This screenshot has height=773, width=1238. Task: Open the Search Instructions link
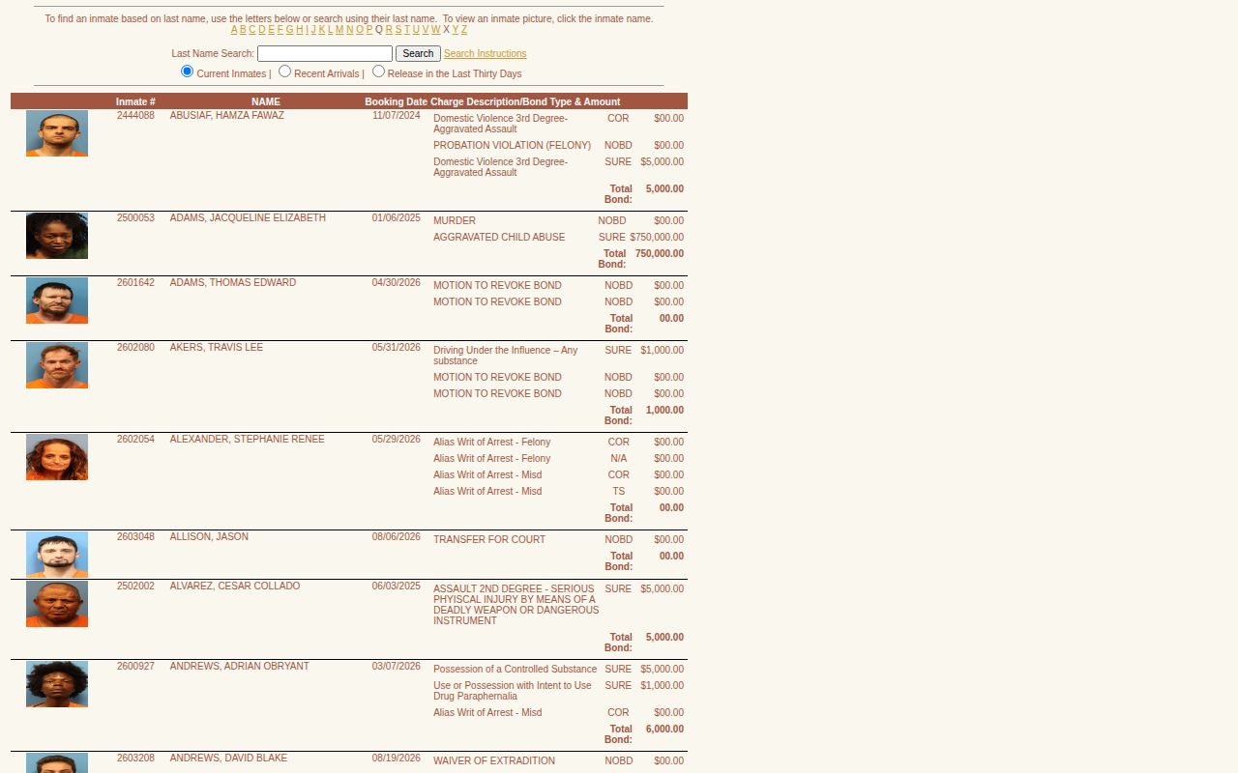tap(486, 54)
